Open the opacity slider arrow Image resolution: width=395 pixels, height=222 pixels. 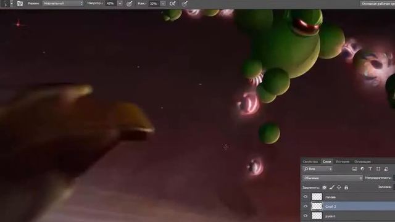[120, 4]
